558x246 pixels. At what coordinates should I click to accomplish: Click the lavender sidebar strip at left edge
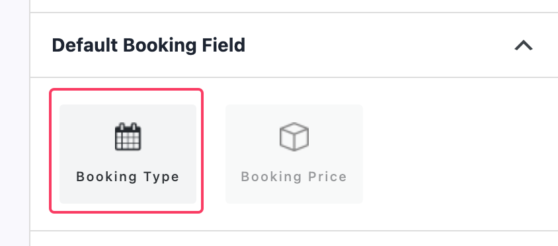[x=15, y=123]
